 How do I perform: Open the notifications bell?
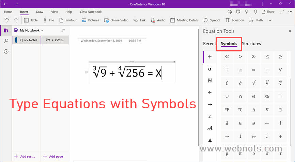point(255,12)
